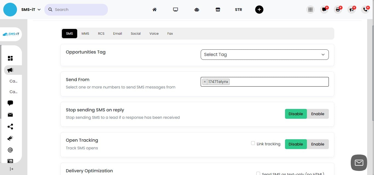
Task: Enable Open Tracking for SMS
Action: point(318,144)
